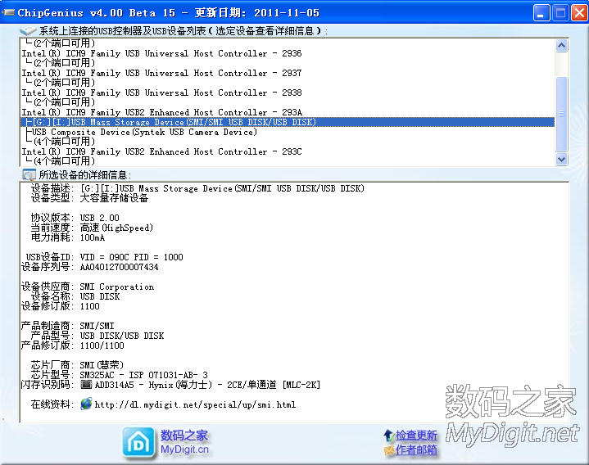589x465 pixels.
Task: Click the arrow icon beside 检查更新
Action: click(388, 436)
